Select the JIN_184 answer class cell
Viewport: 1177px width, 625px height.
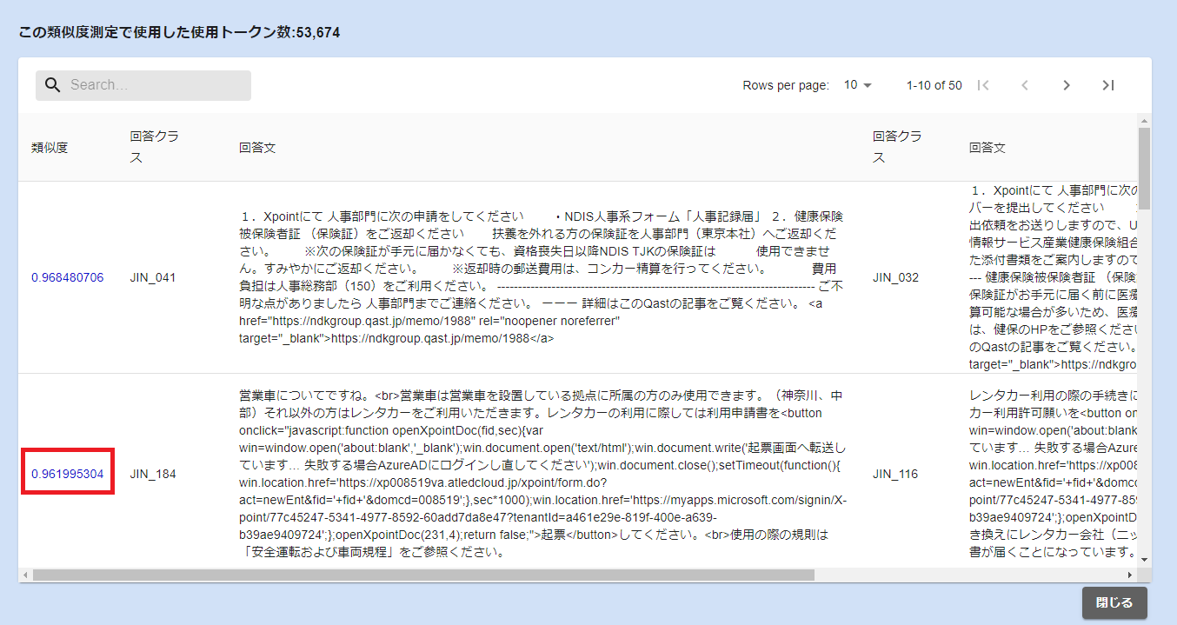pos(153,475)
